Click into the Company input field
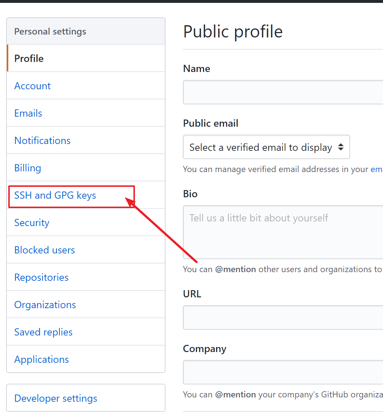383x419 pixels. 283,372
